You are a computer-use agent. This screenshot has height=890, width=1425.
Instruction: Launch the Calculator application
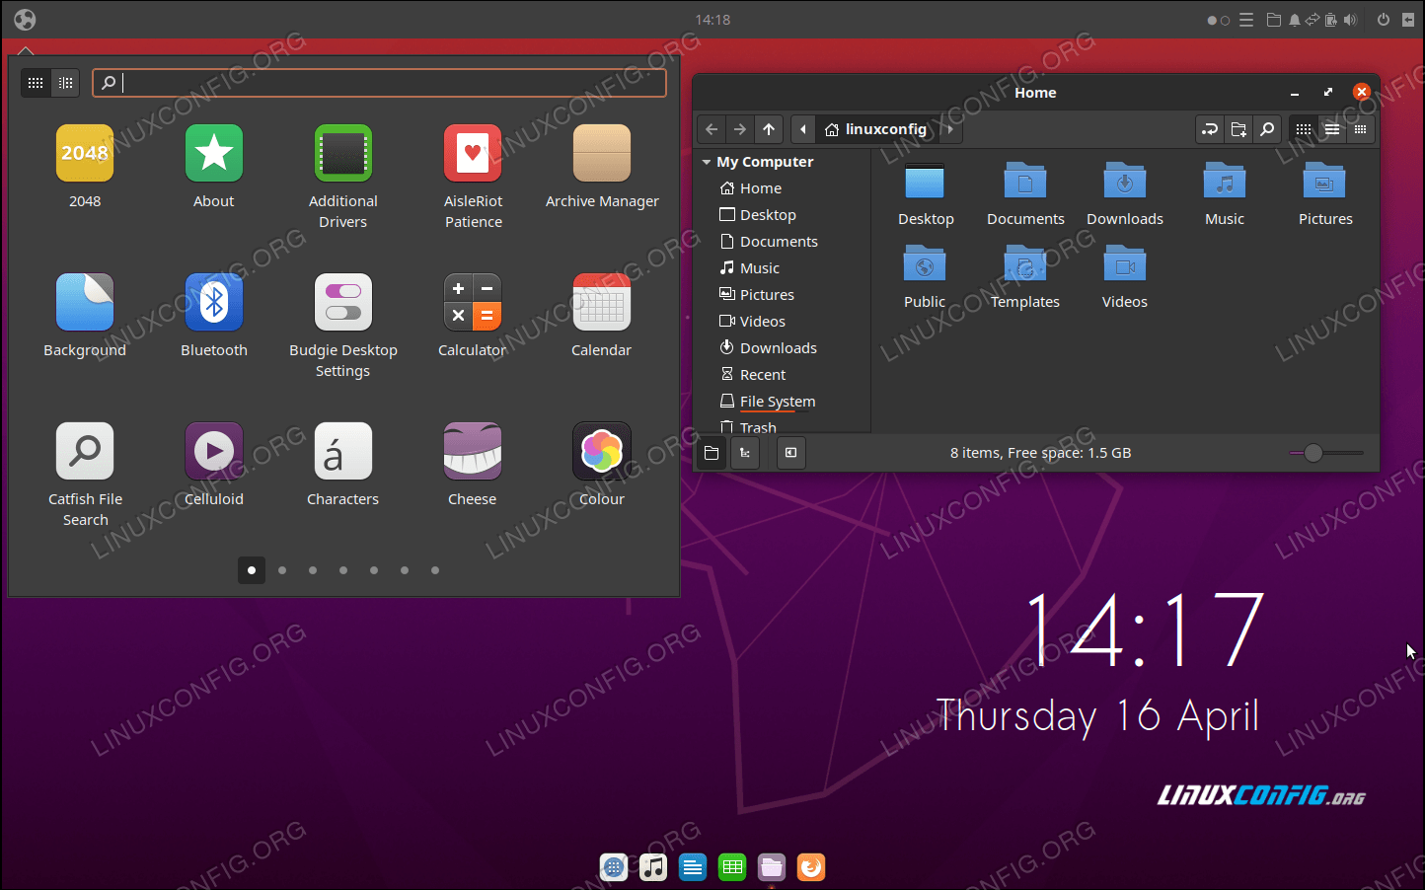pyautogui.click(x=472, y=302)
